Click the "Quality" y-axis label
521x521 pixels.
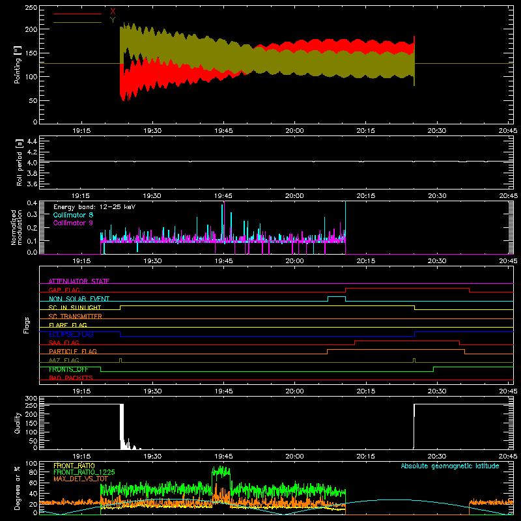pyautogui.click(x=18, y=423)
